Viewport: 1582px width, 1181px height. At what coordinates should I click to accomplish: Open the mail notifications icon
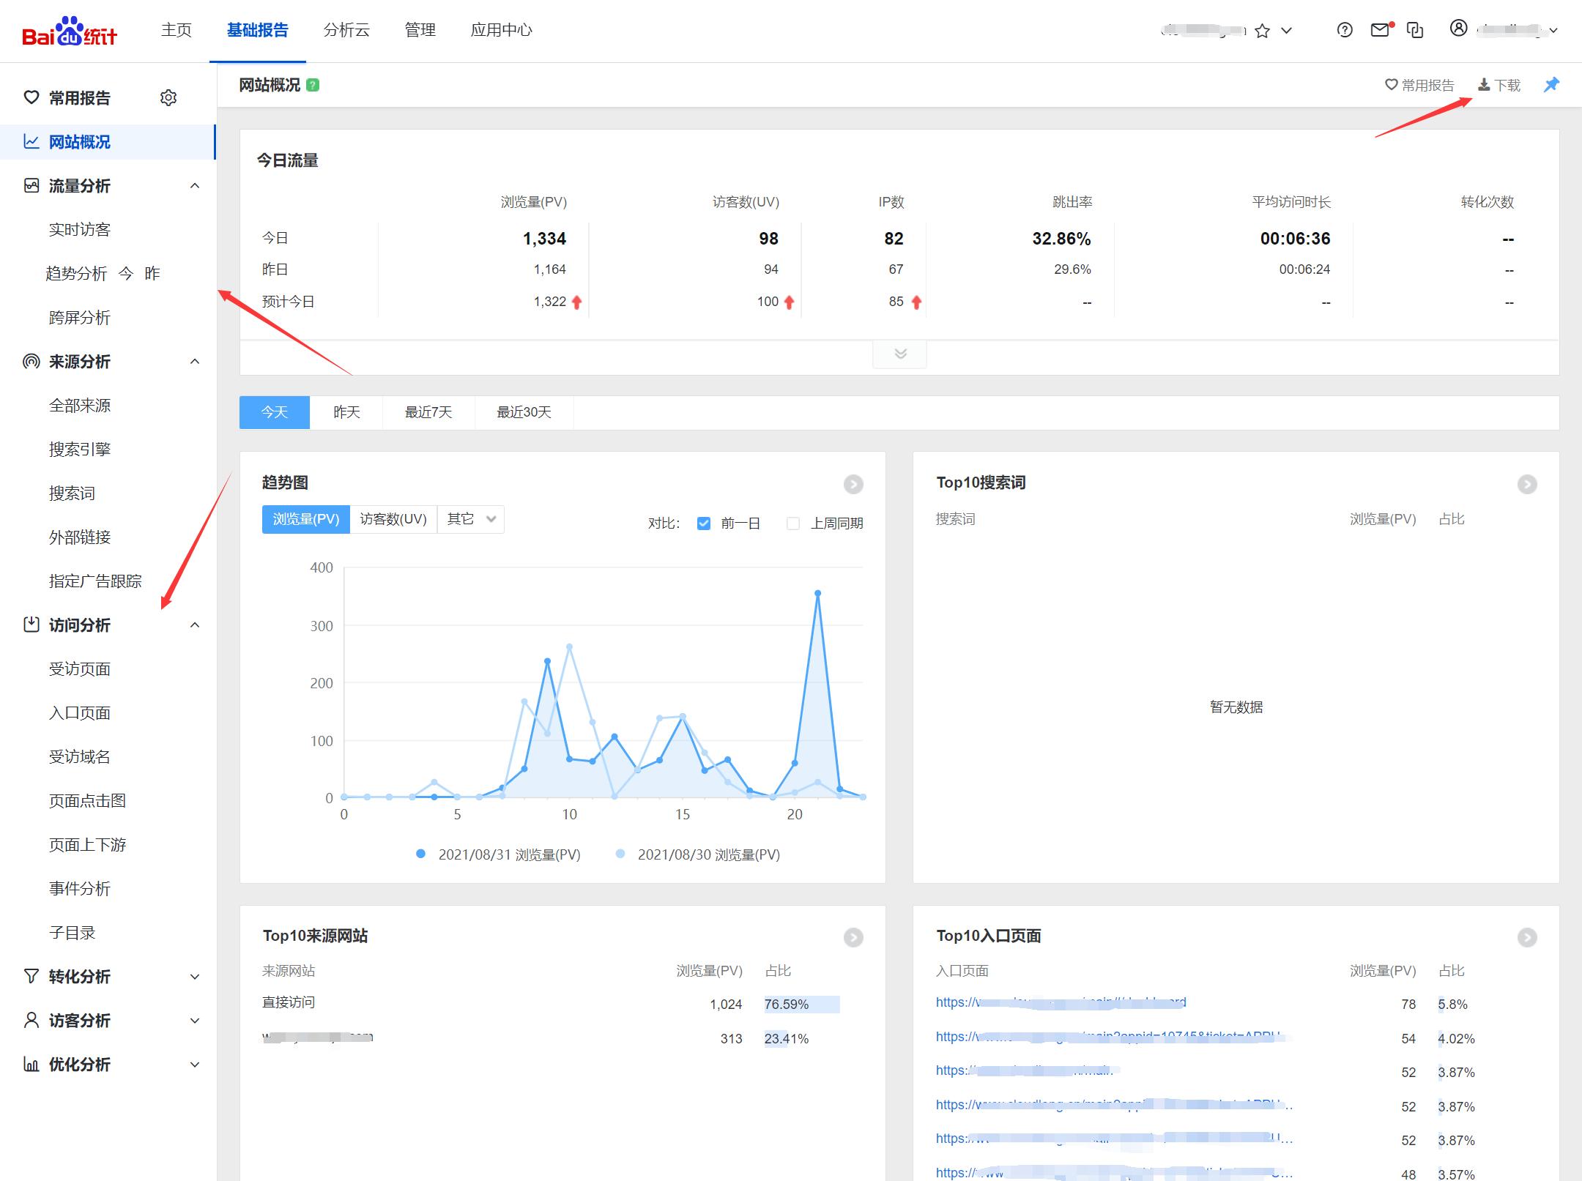coord(1380,30)
